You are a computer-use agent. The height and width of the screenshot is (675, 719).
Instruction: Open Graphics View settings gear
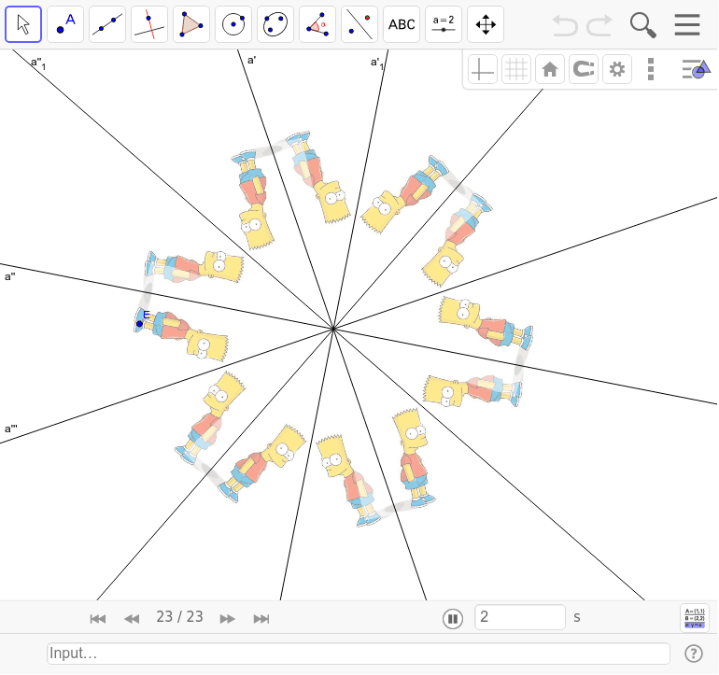(x=617, y=69)
